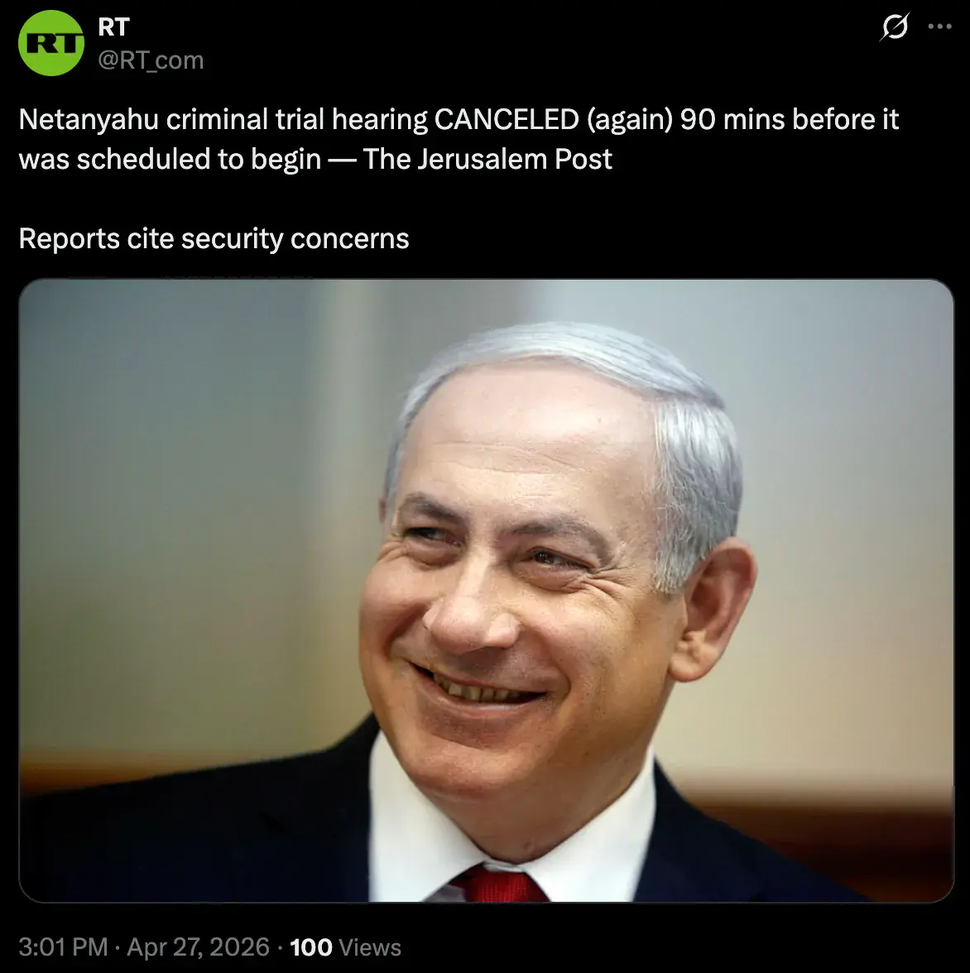
Task: Click the green RT profile avatar
Action: click(50, 43)
